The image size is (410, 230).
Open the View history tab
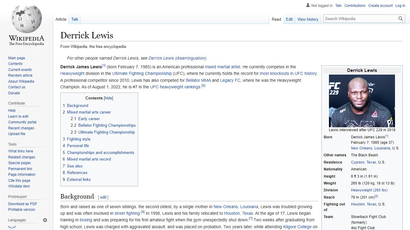[x=308, y=19]
